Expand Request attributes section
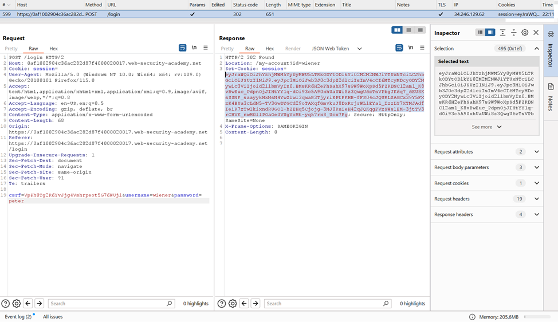This screenshot has height=322, width=558. [x=537, y=152]
